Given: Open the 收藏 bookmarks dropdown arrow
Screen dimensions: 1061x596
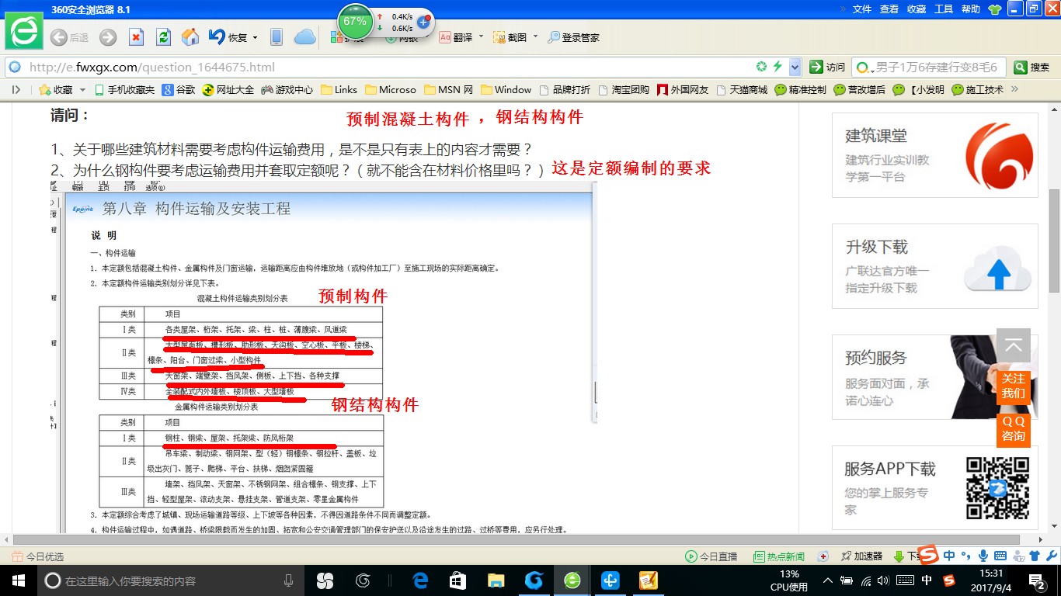Looking at the screenshot, I should point(82,89).
